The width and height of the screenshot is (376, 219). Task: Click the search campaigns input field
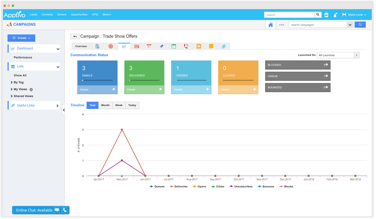point(317,25)
